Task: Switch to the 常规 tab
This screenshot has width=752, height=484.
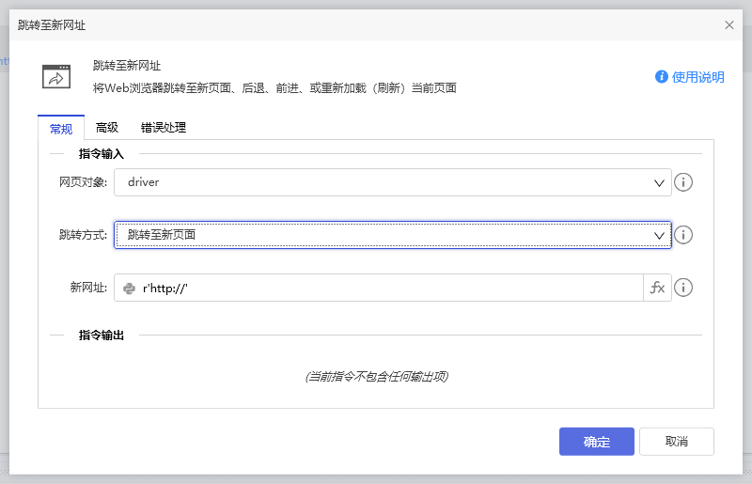Action: click(61, 128)
